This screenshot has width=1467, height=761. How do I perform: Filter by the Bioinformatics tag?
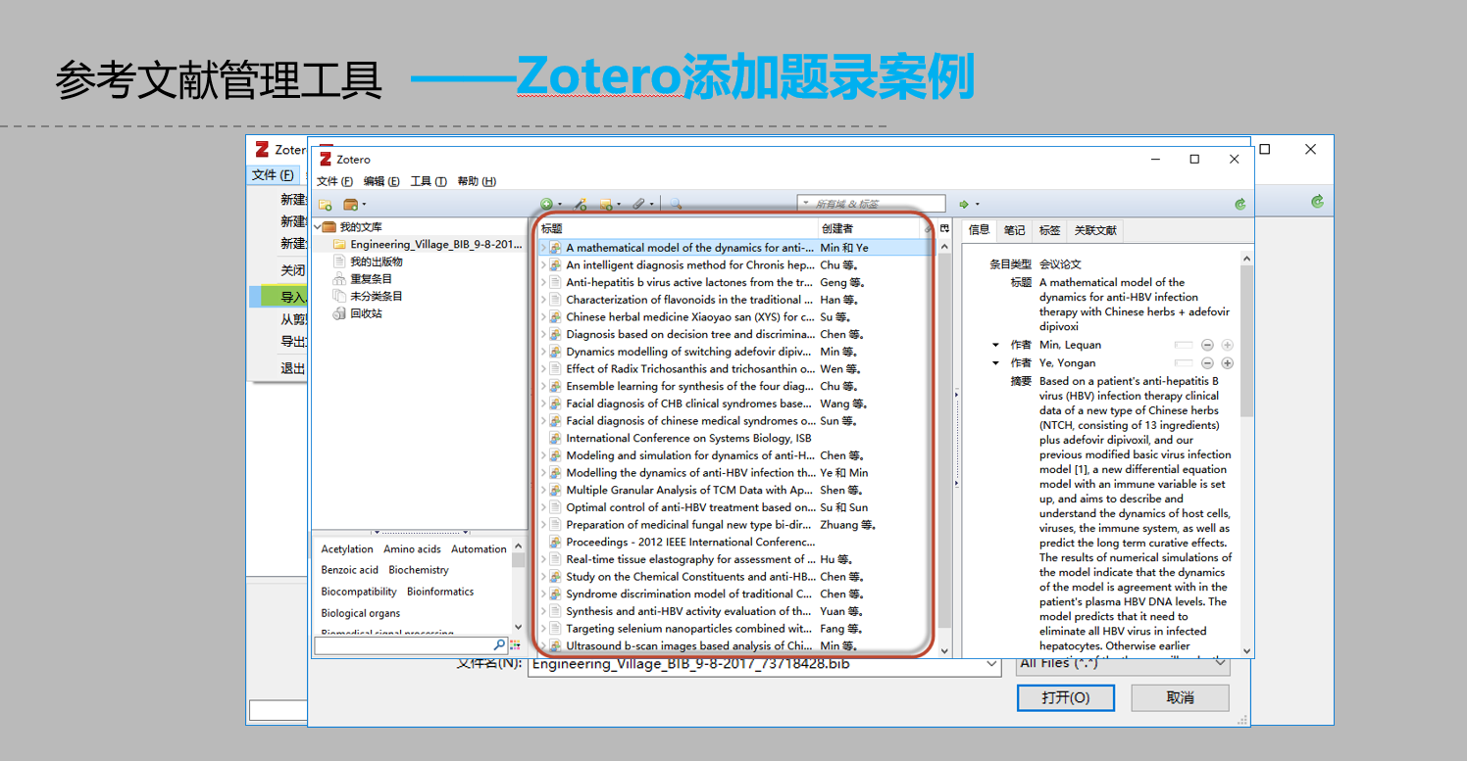tap(440, 592)
